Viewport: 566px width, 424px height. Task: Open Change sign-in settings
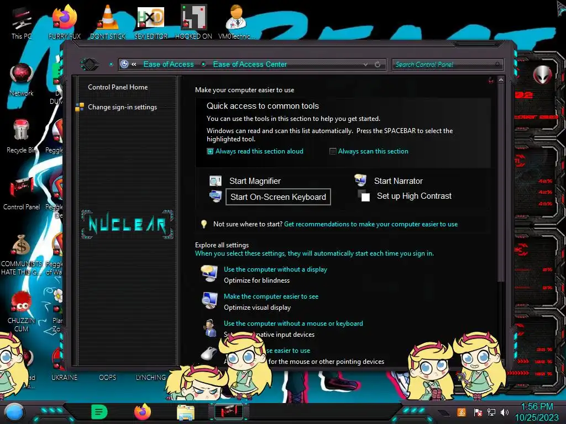[x=122, y=107]
